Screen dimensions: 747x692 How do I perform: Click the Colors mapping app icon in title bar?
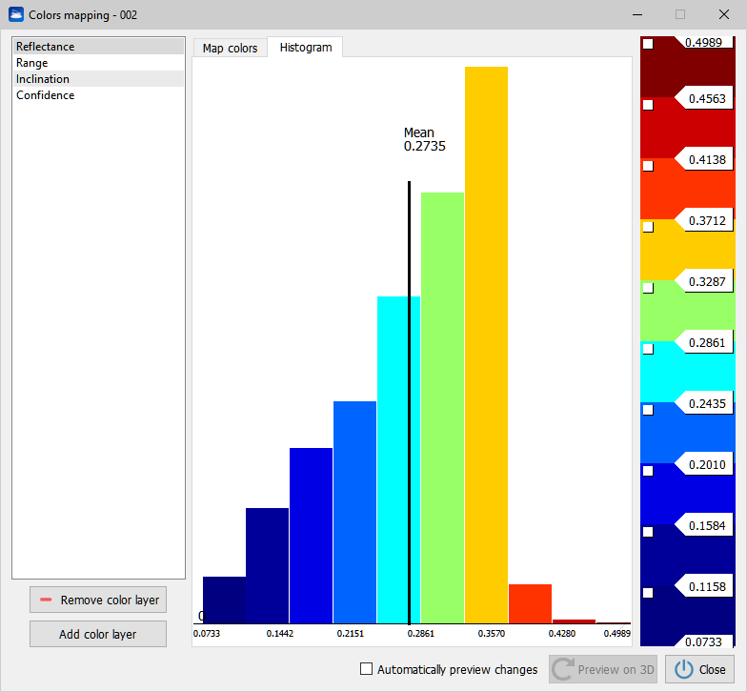pyautogui.click(x=16, y=14)
